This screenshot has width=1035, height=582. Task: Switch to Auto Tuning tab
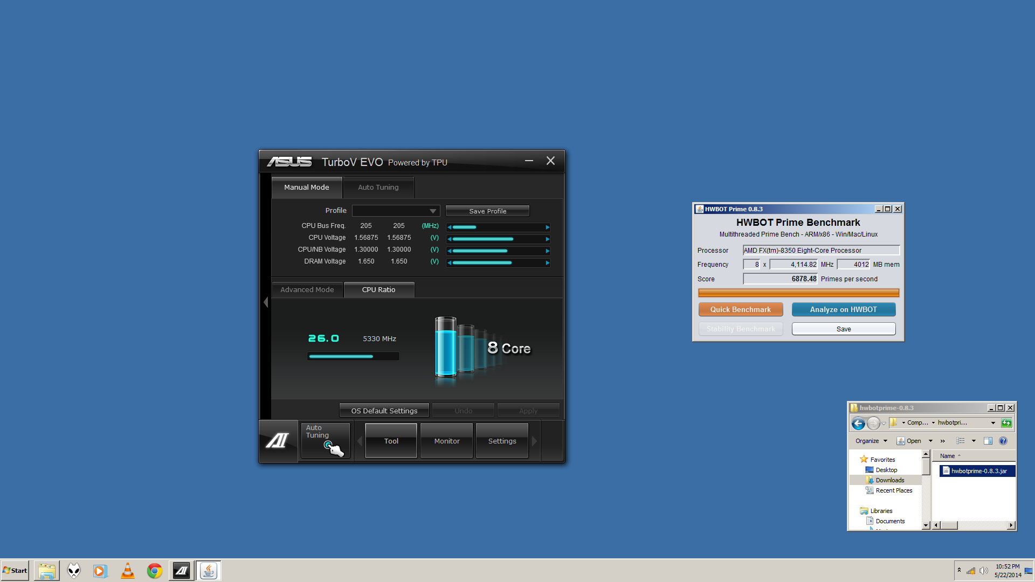click(378, 188)
